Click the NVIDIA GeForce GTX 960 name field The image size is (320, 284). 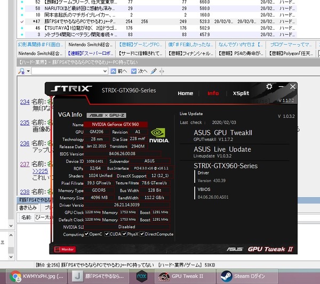116,124
